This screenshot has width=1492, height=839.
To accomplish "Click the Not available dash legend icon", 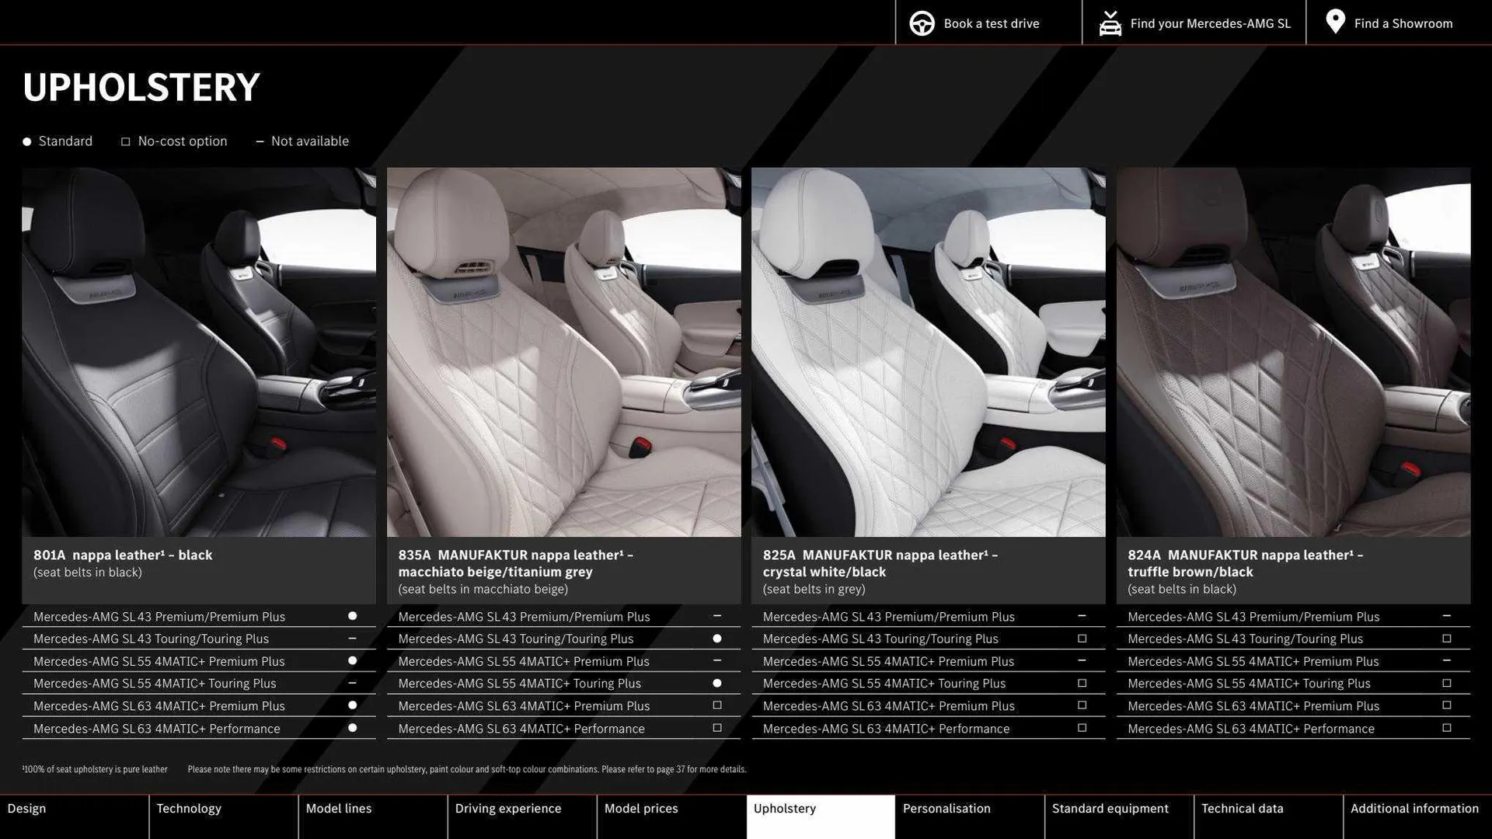I will point(260,141).
